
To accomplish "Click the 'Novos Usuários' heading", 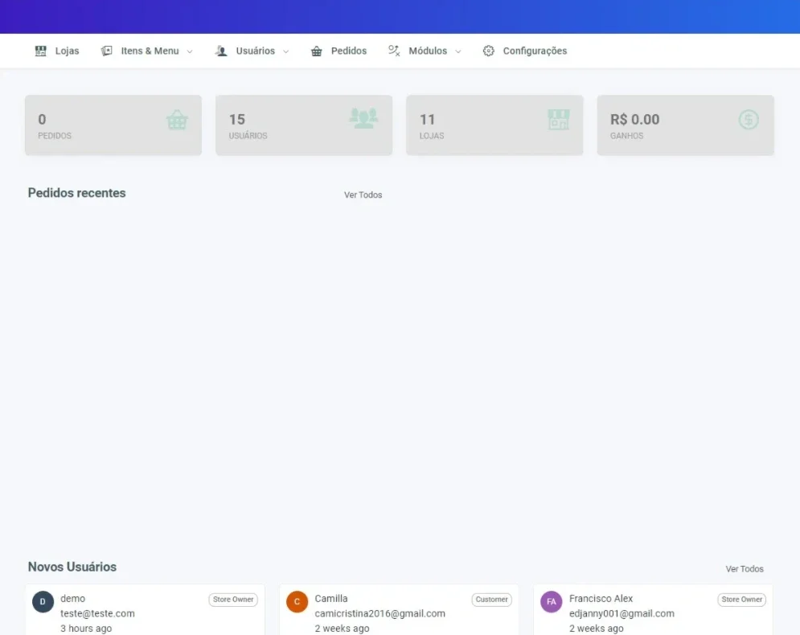I will (72, 567).
